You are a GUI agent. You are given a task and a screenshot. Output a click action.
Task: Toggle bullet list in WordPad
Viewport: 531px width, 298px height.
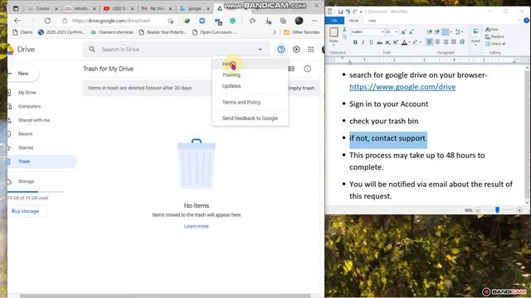(446, 32)
